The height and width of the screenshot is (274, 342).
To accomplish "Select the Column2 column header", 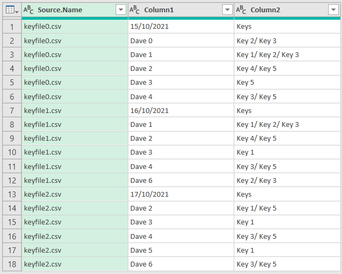I will tap(287, 10).
